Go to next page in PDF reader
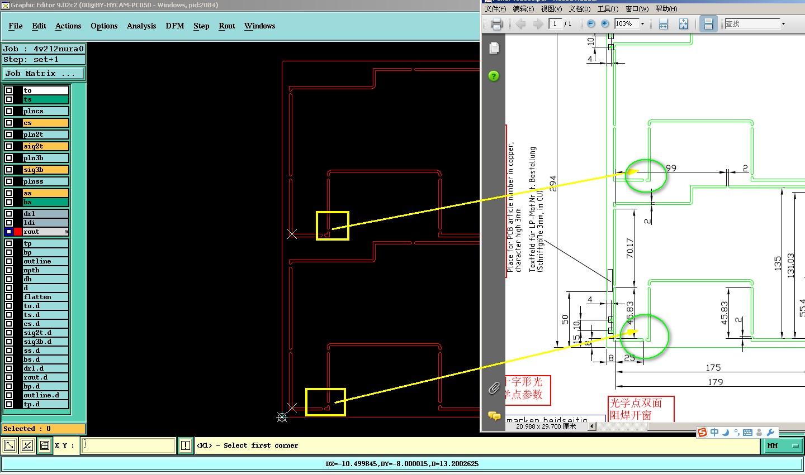The height and width of the screenshot is (475, 805). pos(538,24)
